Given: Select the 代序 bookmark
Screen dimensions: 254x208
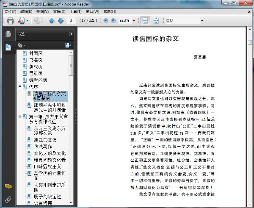Looking at the screenshot, I should (33, 87).
